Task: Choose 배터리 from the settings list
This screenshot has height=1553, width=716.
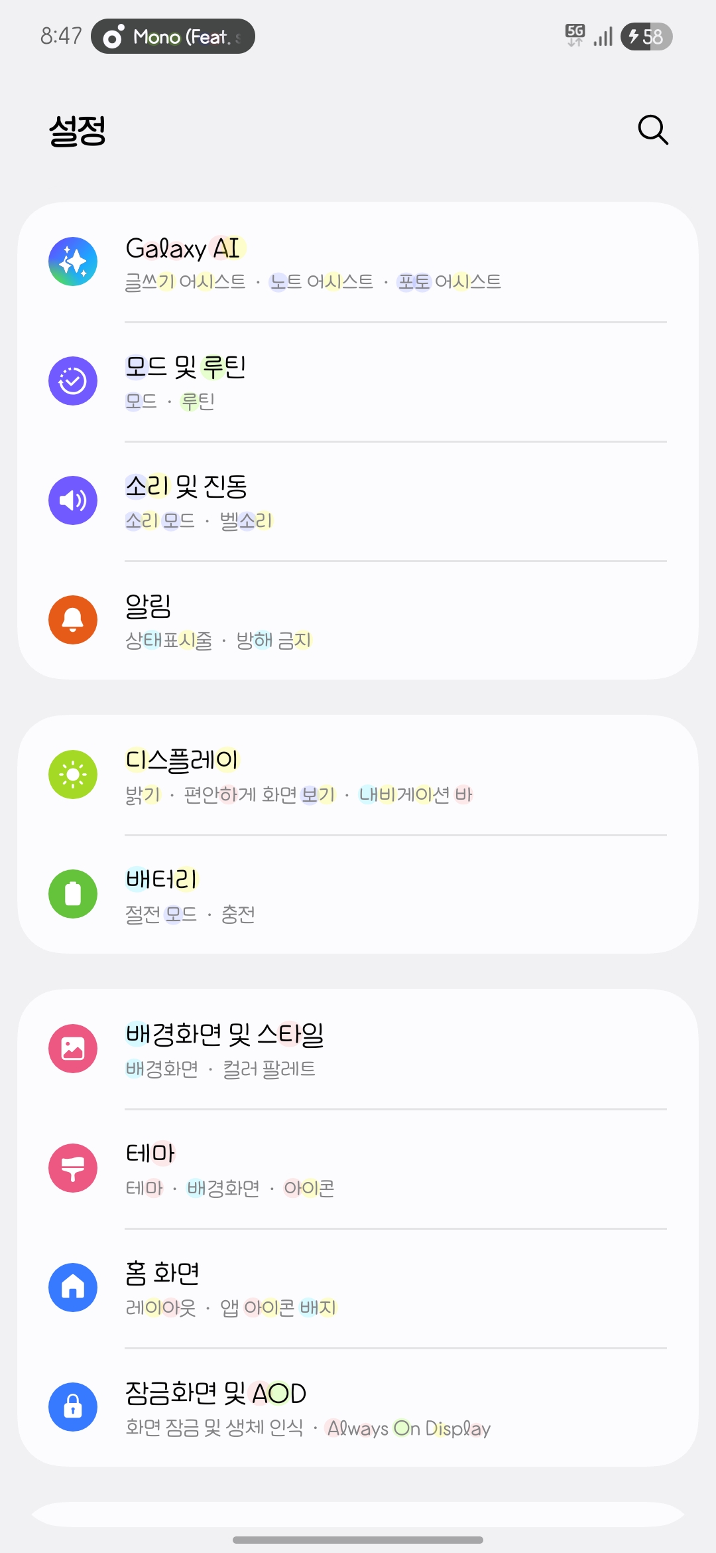Action: pyautogui.click(x=358, y=895)
